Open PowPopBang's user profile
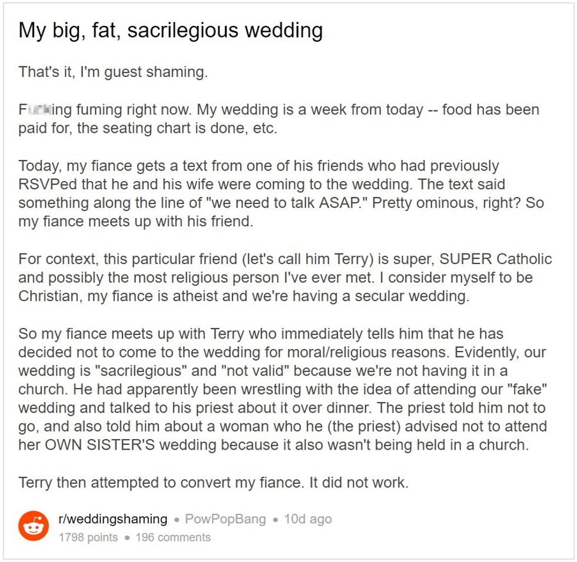 (225, 518)
